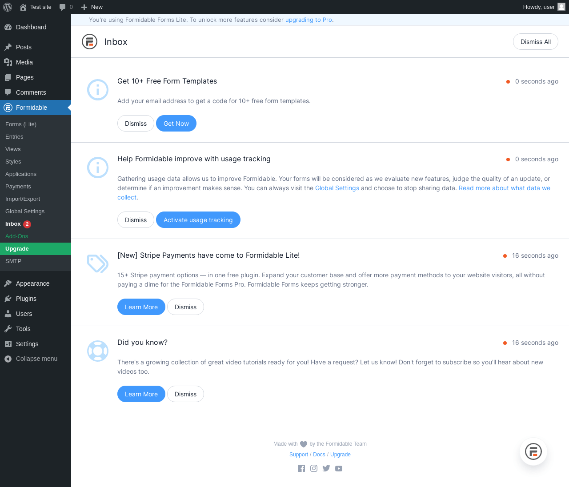The image size is (569, 487).
Task: Open the Tools menu
Action: pos(36,329)
